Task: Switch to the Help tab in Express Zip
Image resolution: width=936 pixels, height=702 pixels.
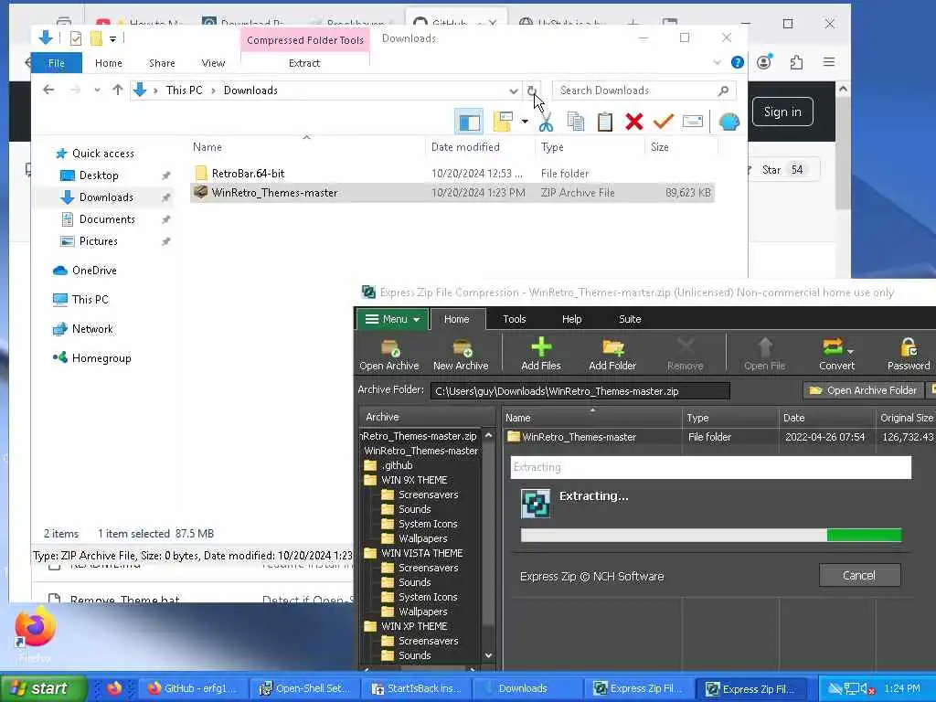Action: click(571, 319)
